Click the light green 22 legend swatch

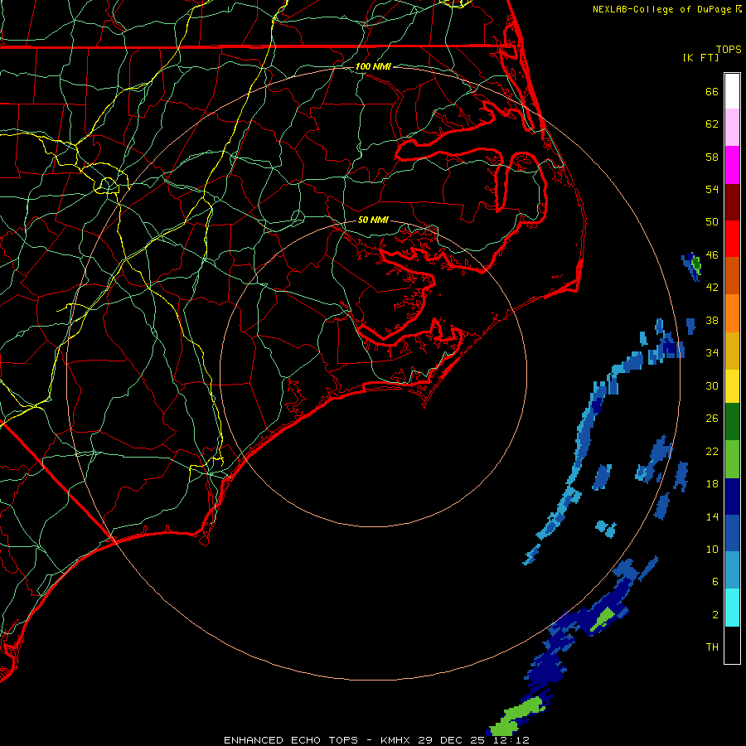click(732, 459)
